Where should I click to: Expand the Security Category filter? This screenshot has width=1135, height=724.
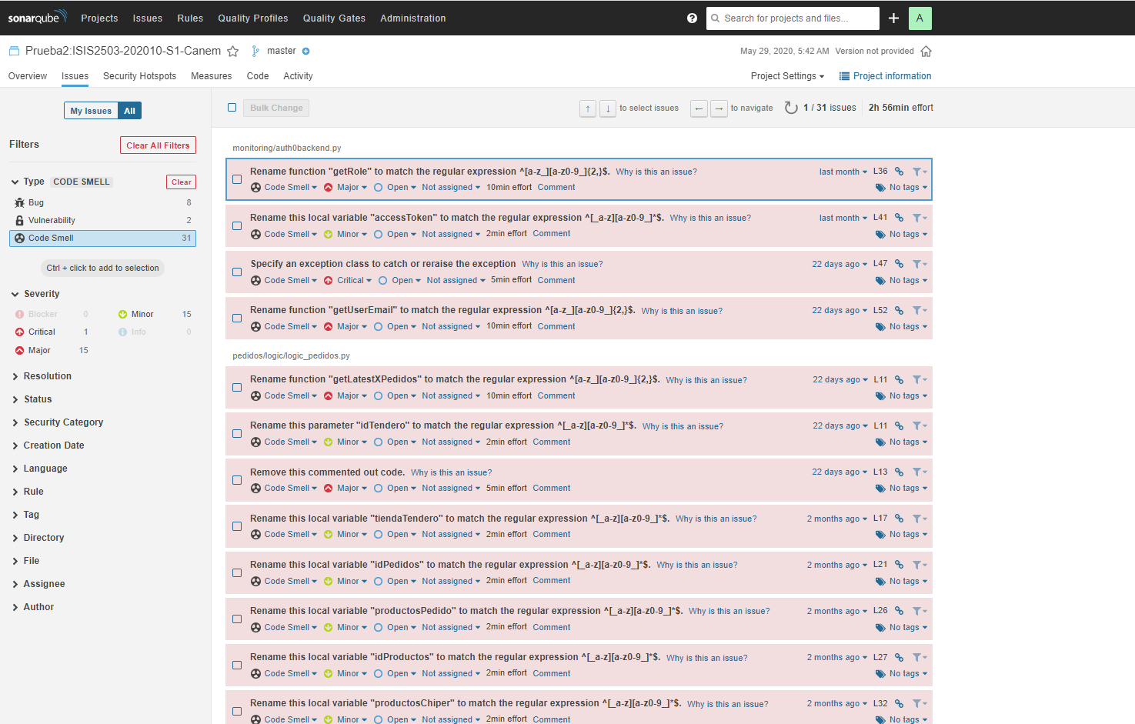[x=63, y=422]
